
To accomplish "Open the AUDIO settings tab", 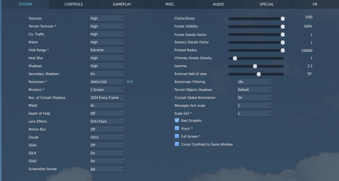I will [x=218, y=4].
